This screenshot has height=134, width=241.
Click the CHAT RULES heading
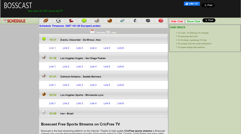point(177,27)
